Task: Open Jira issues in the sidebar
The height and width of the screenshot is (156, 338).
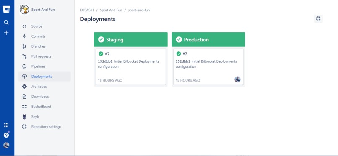Action: pyautogui.click(x=44, y=87)
